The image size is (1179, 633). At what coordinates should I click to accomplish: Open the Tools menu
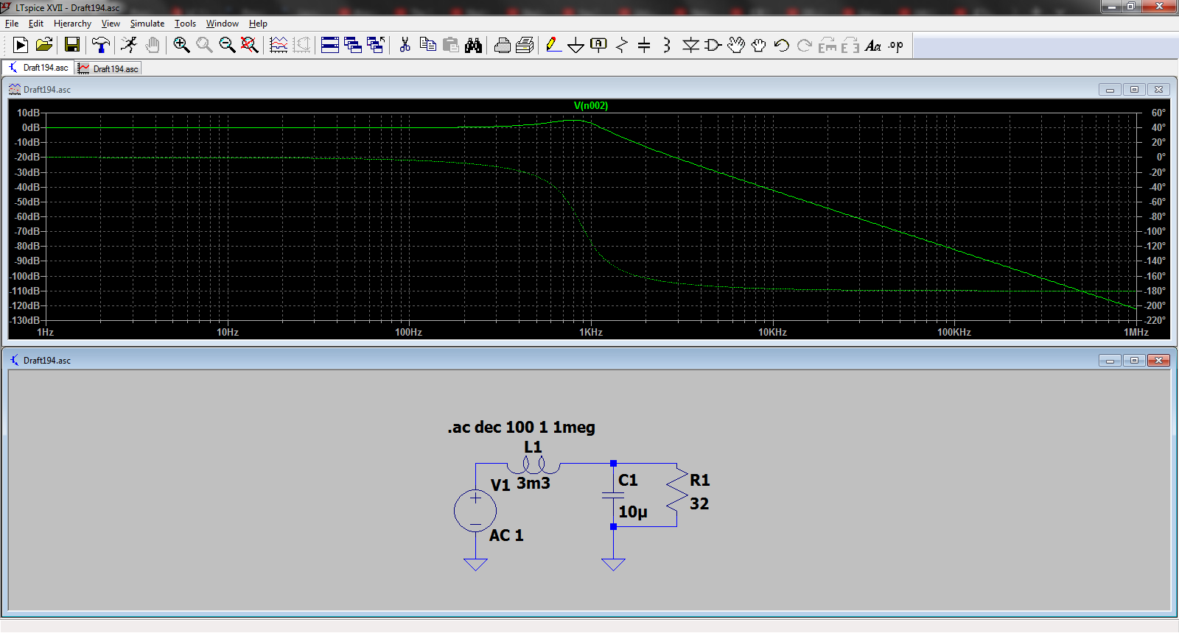(x=185, y=24)
